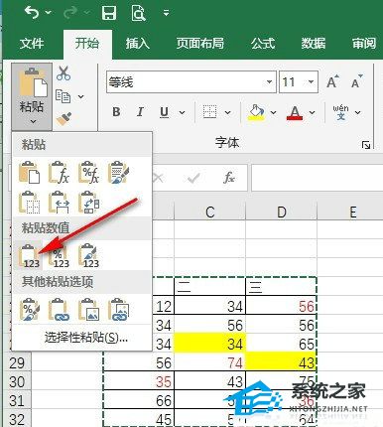Open the font name dropdown list
383x427 pixels.
point(270,81)
